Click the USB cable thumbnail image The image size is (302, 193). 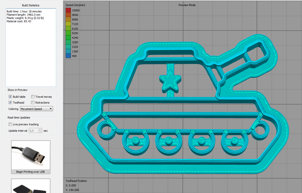coord(30,155)
